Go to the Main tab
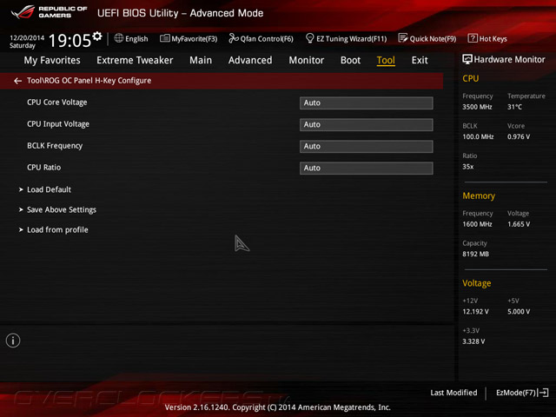Viewport: 556px width, 417px height. coord(201,60)
